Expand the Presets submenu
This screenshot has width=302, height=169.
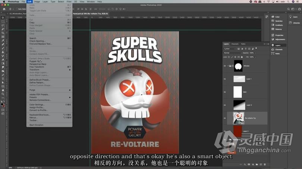pos(50,97)
